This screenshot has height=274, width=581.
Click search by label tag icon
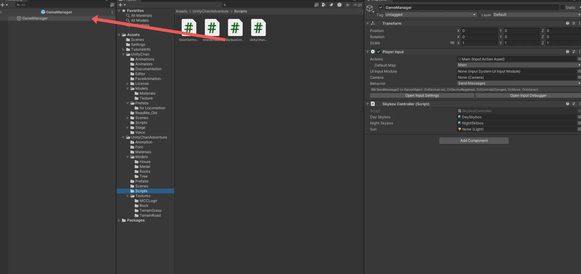(x=331, y=5)
